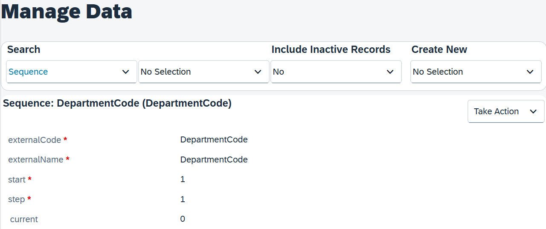Click the chevron arrow in Create New box
546x229 pixels.
pos(530,72)
